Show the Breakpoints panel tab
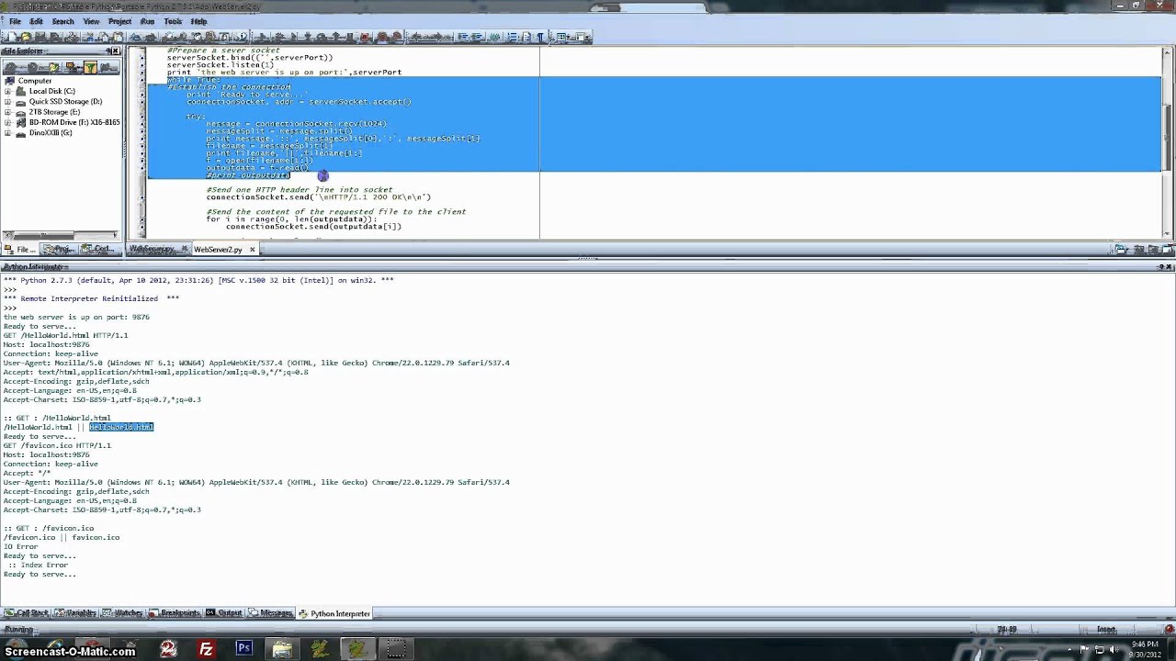The height and width of the screenshot is (661, 1176). [x=175, y=613]
